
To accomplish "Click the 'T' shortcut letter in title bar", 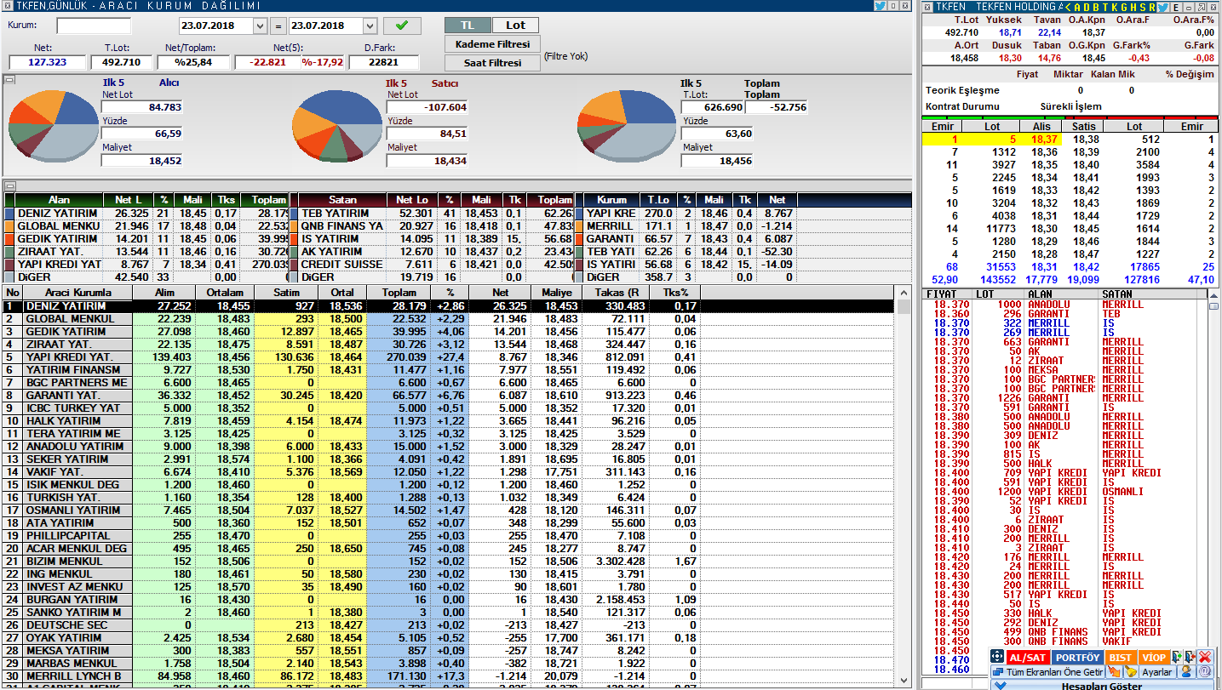I will point(1105,7).
